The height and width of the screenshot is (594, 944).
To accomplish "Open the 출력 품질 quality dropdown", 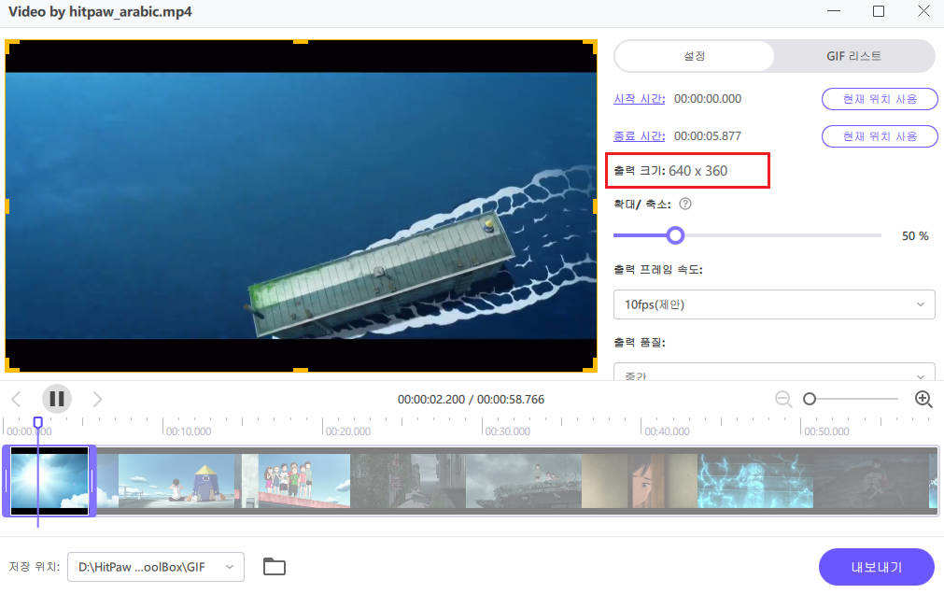I will coord(774,372).
